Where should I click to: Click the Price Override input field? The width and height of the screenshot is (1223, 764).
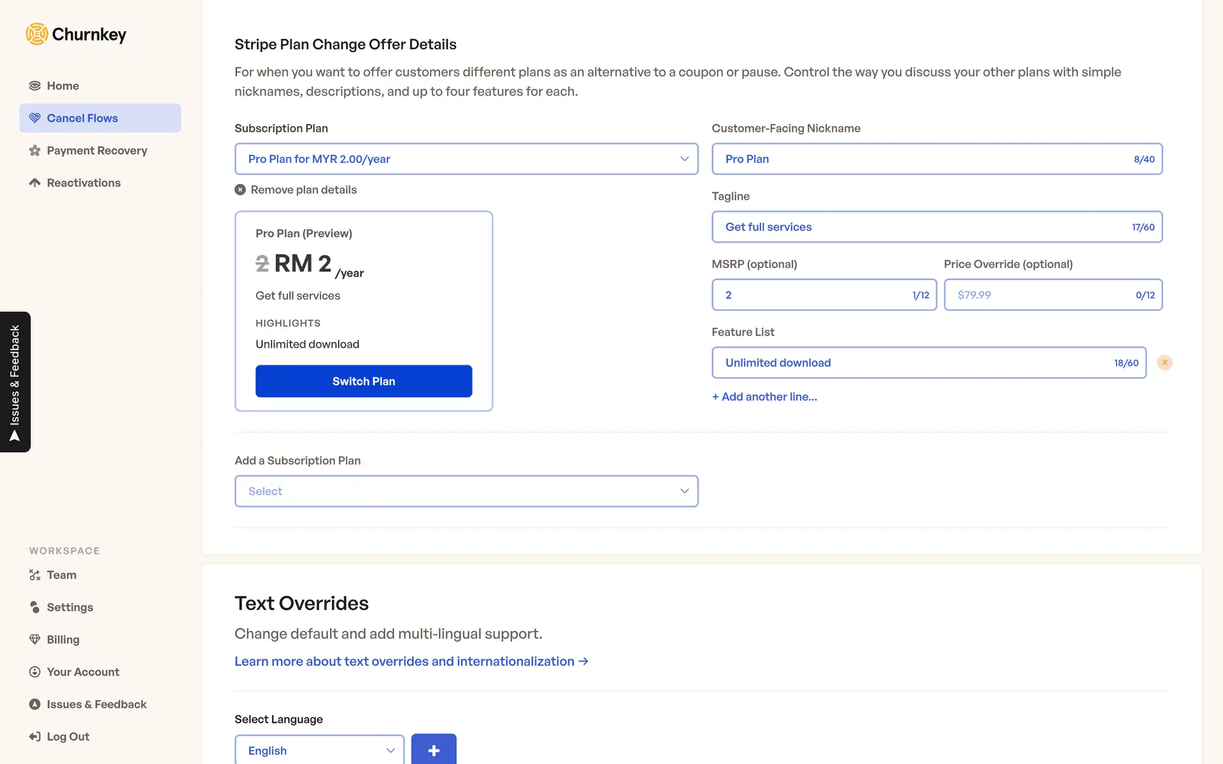tap(1041, 295)
